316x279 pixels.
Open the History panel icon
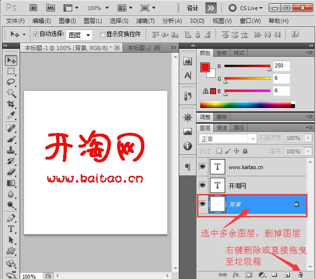(187, 96)
